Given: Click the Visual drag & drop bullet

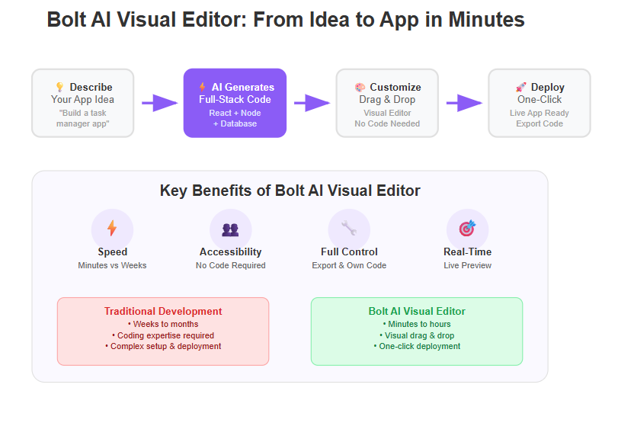Looking at the screenshot, I should (417, 336).
